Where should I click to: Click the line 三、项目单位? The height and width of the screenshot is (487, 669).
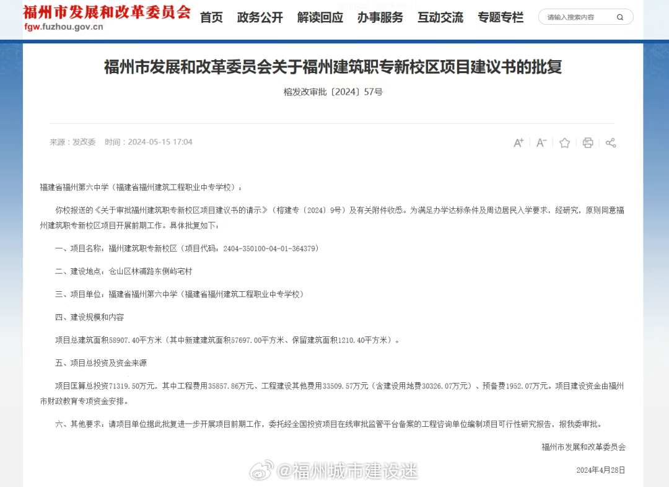click(x=179, y=294)
